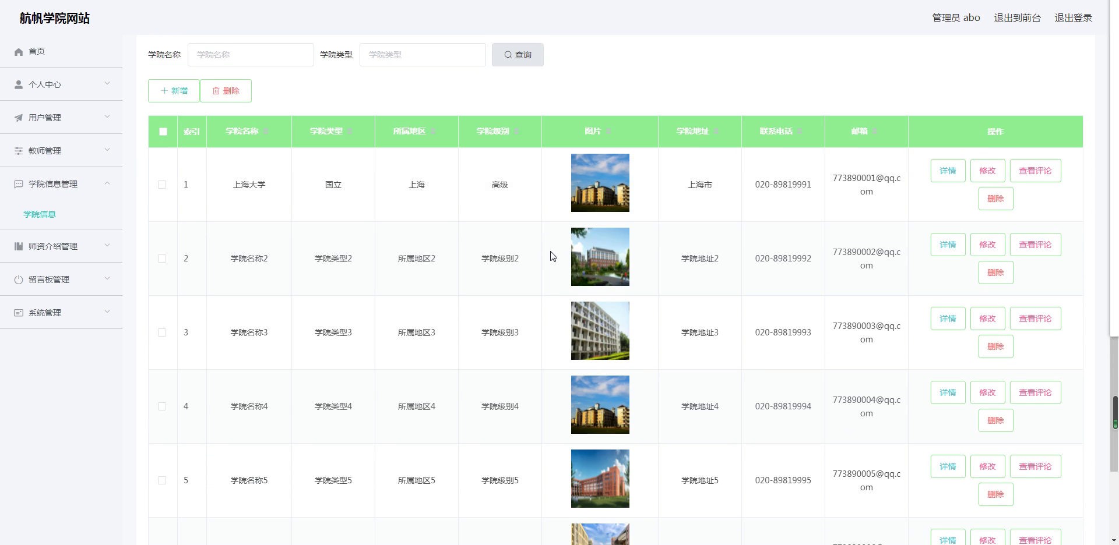Sort by the 邮箱 column sort icon
Image resolution: width=1119 pixels, height=545 pixels.
[875, 132]
